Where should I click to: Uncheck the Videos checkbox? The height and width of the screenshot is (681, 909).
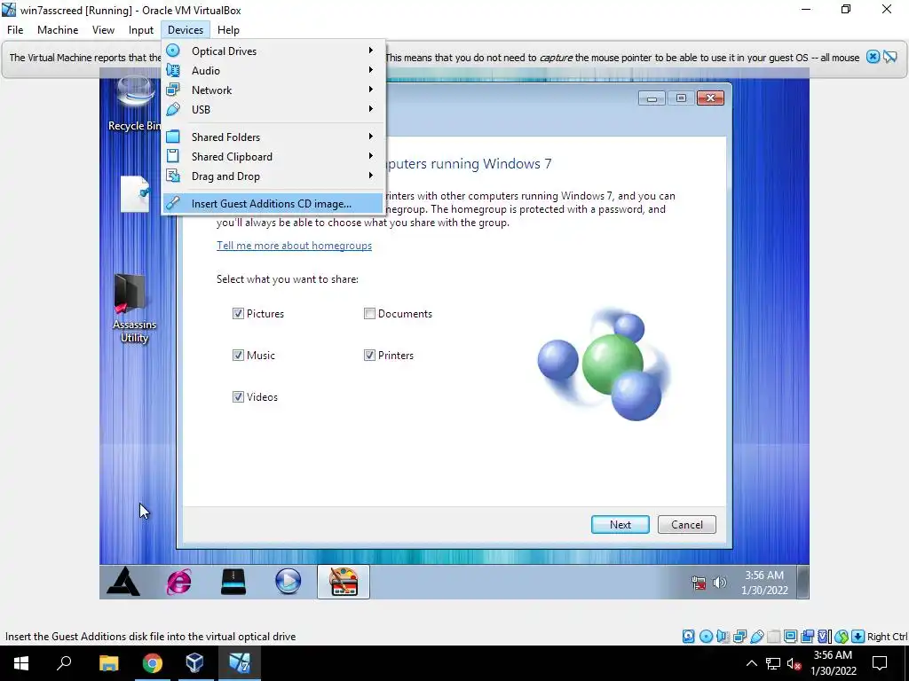[238, 397]
